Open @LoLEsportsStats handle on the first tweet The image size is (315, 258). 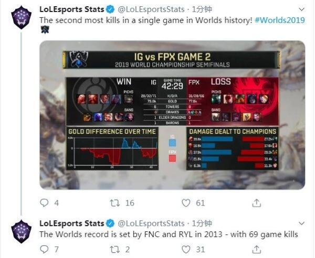pos(151,9)
